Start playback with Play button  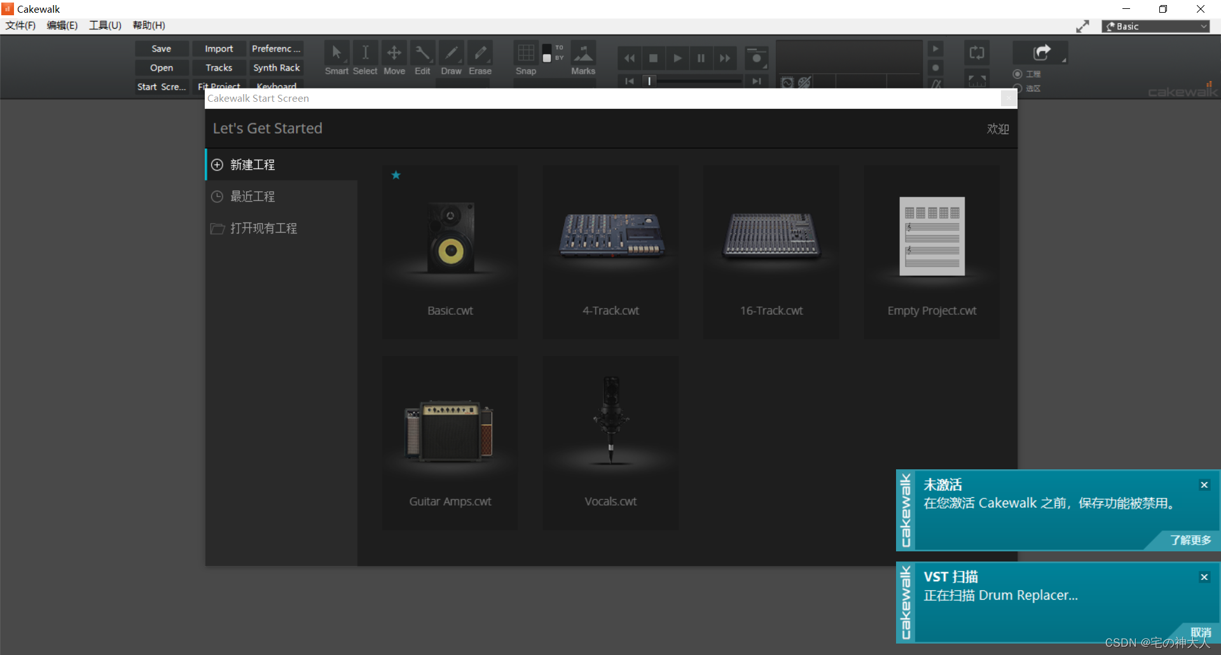[677, 59]
